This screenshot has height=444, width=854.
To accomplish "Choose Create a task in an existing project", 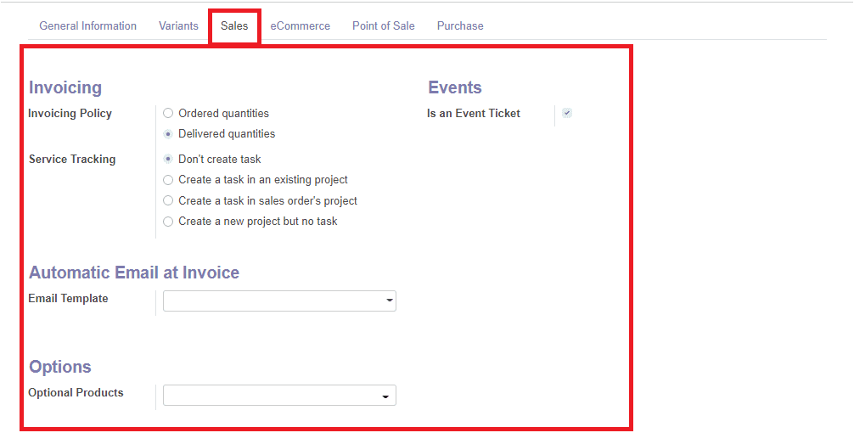I will click(168, 180).
